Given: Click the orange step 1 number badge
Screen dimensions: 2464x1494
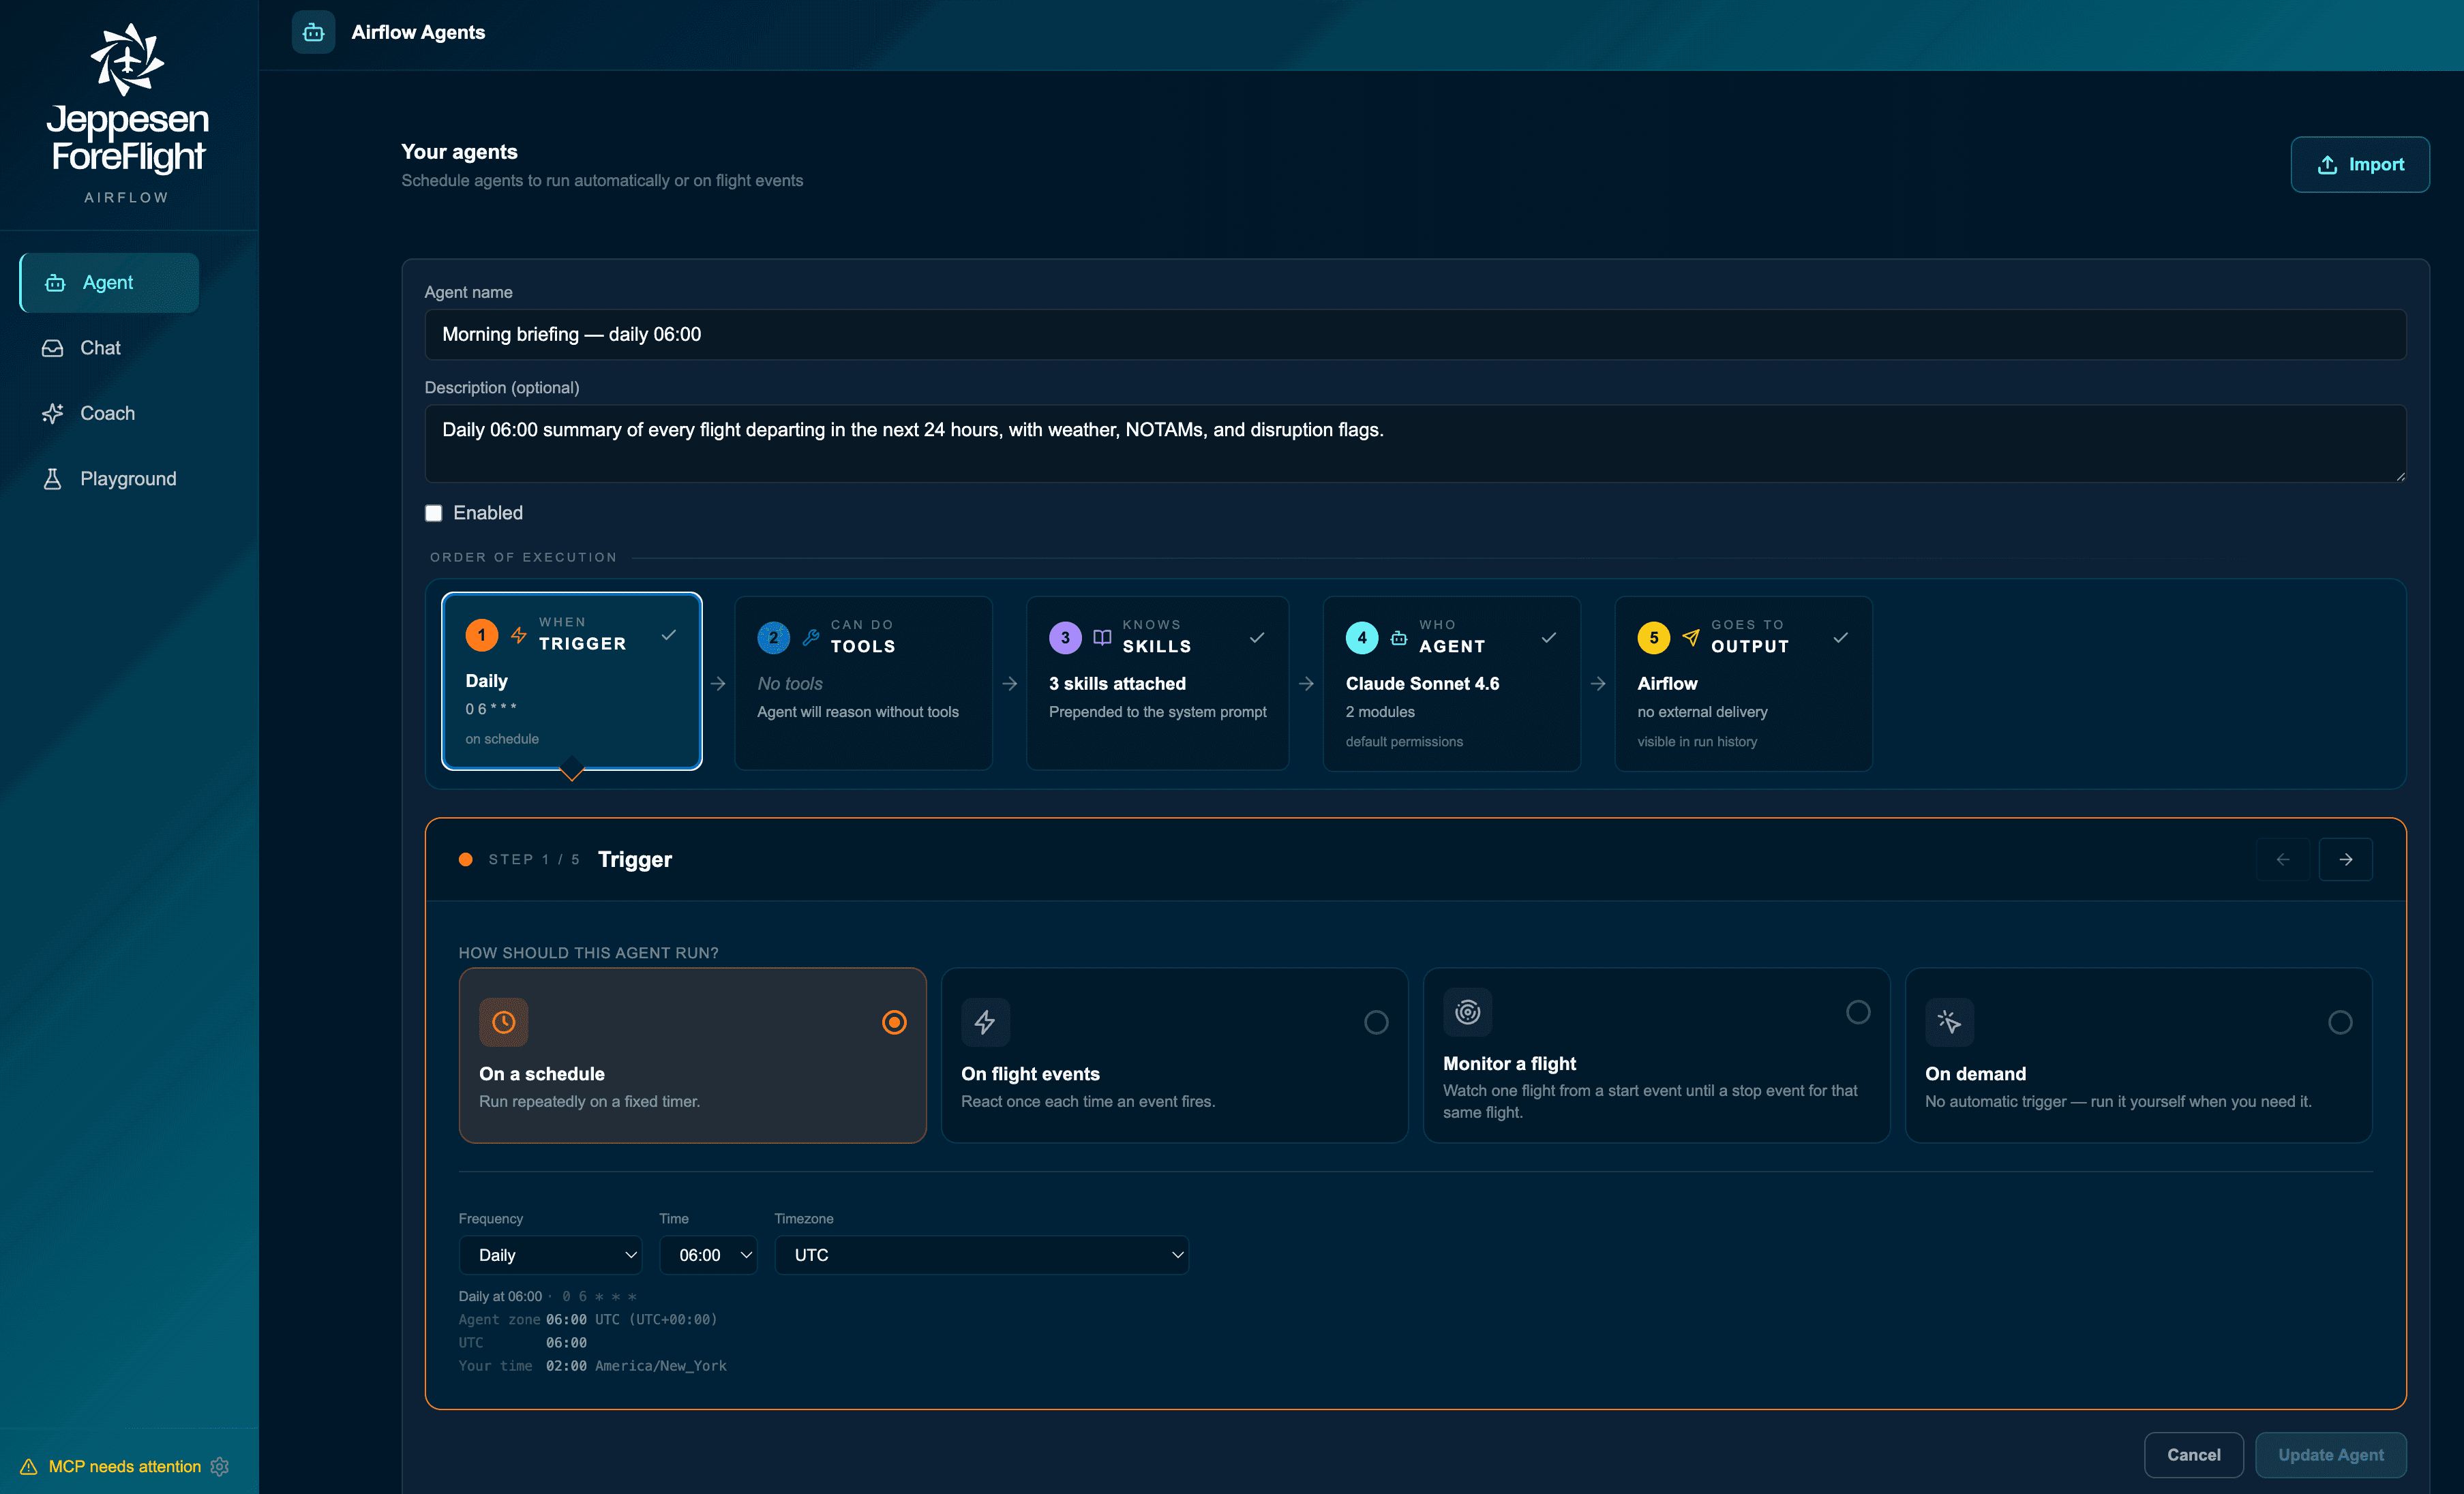Looking at the screenshot, I should tap(481, 635).
